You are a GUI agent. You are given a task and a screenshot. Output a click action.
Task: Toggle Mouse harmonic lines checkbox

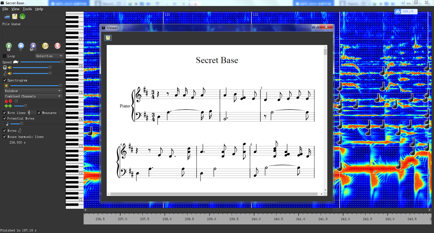click(4, 137)
